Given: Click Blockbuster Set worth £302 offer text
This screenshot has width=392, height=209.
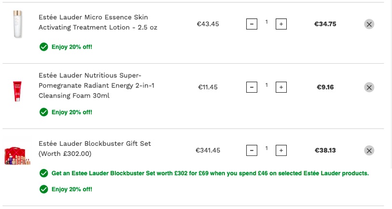Looking at the screenshot, I should point(210,173).
